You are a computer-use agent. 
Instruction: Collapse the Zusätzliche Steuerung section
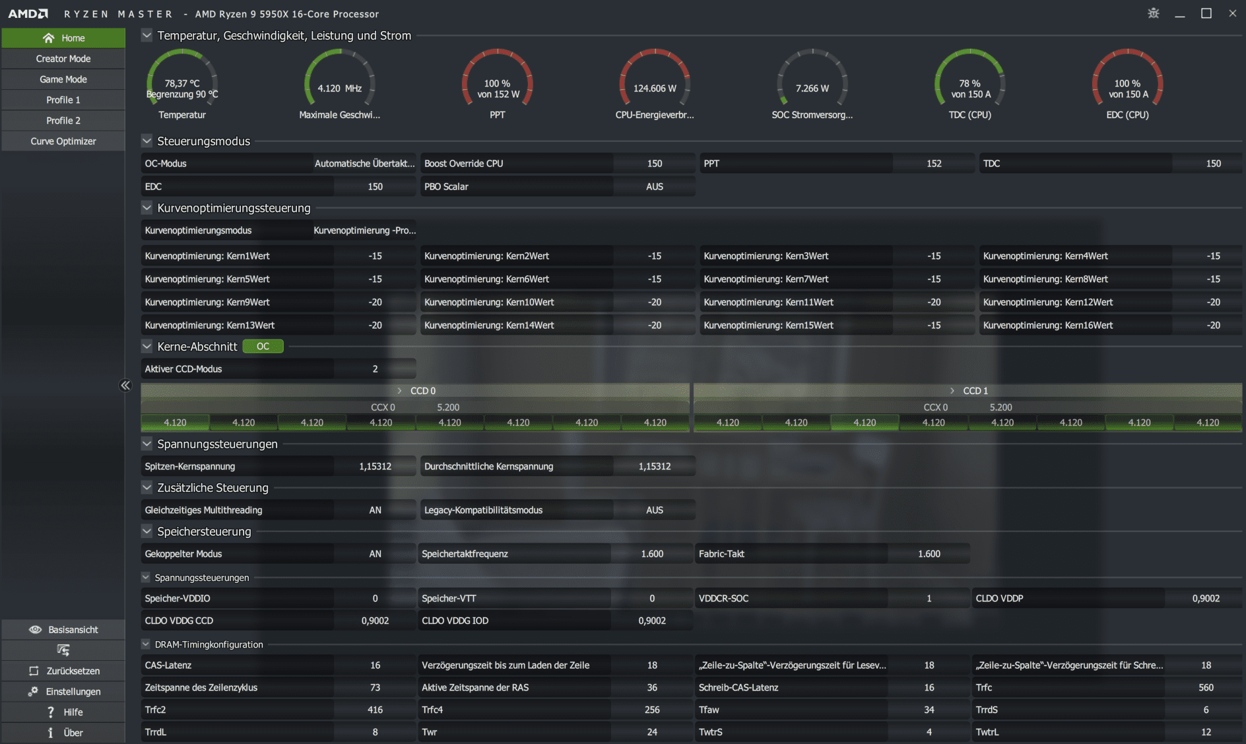point(147,487)
